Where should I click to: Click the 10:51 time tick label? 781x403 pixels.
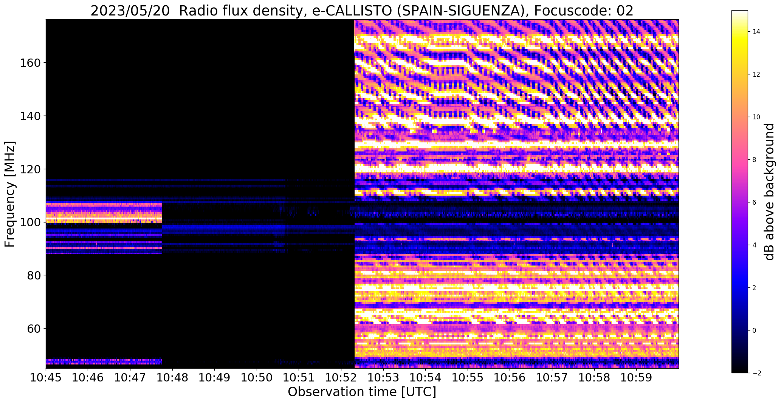(299, 377)
